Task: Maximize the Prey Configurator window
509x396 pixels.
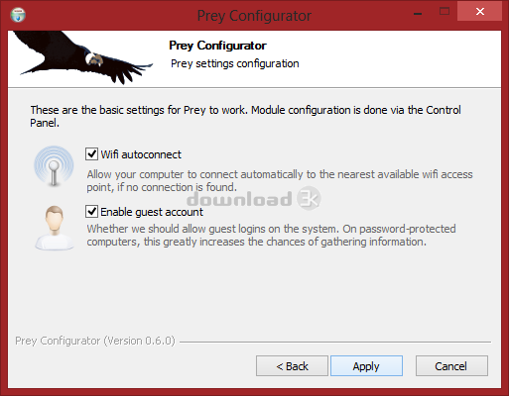Action: coord(445,12)
